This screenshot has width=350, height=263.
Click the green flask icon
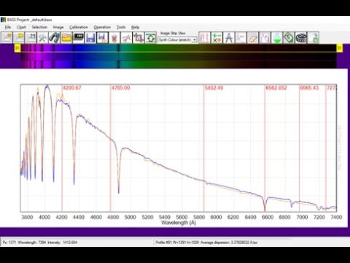tap(277, 38)
